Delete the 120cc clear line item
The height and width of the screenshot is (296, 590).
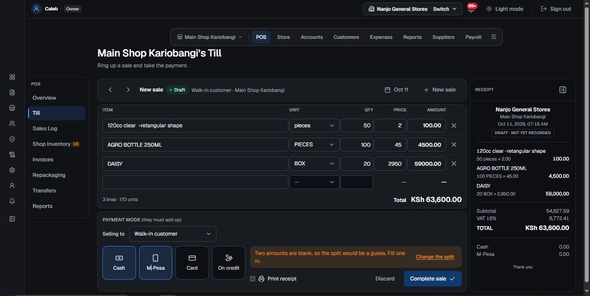coord(454,126)
